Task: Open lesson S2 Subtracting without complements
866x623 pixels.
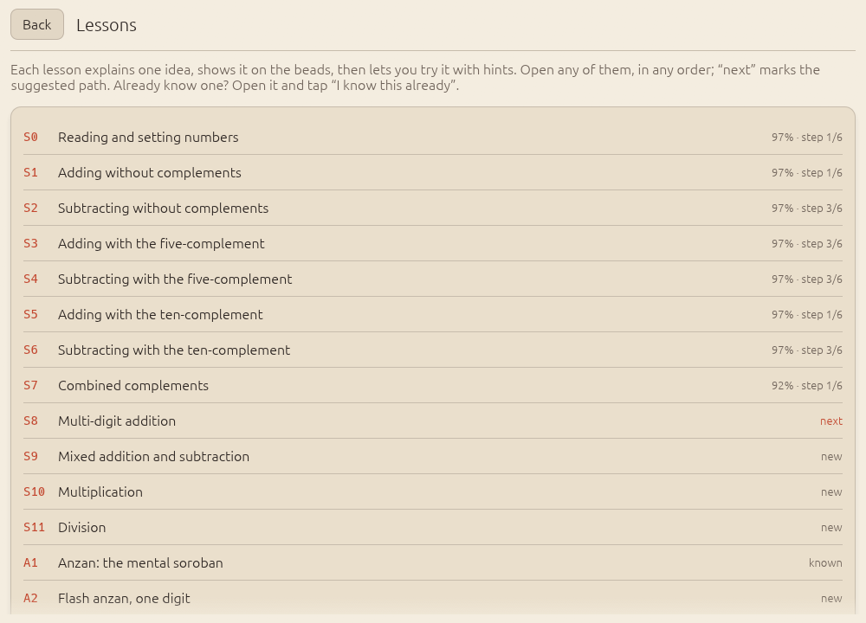Action: click(x=432, y=208)
